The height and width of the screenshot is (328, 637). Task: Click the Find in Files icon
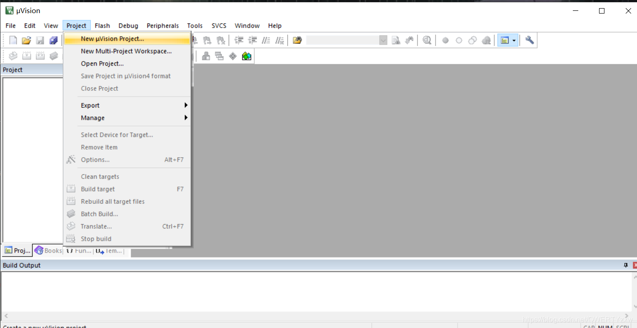tap(297, 40)
